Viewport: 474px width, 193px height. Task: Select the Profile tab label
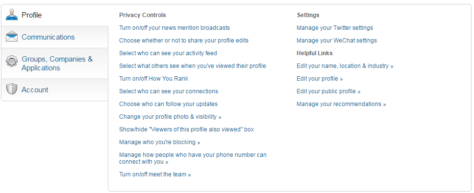(x=31, y=15)
